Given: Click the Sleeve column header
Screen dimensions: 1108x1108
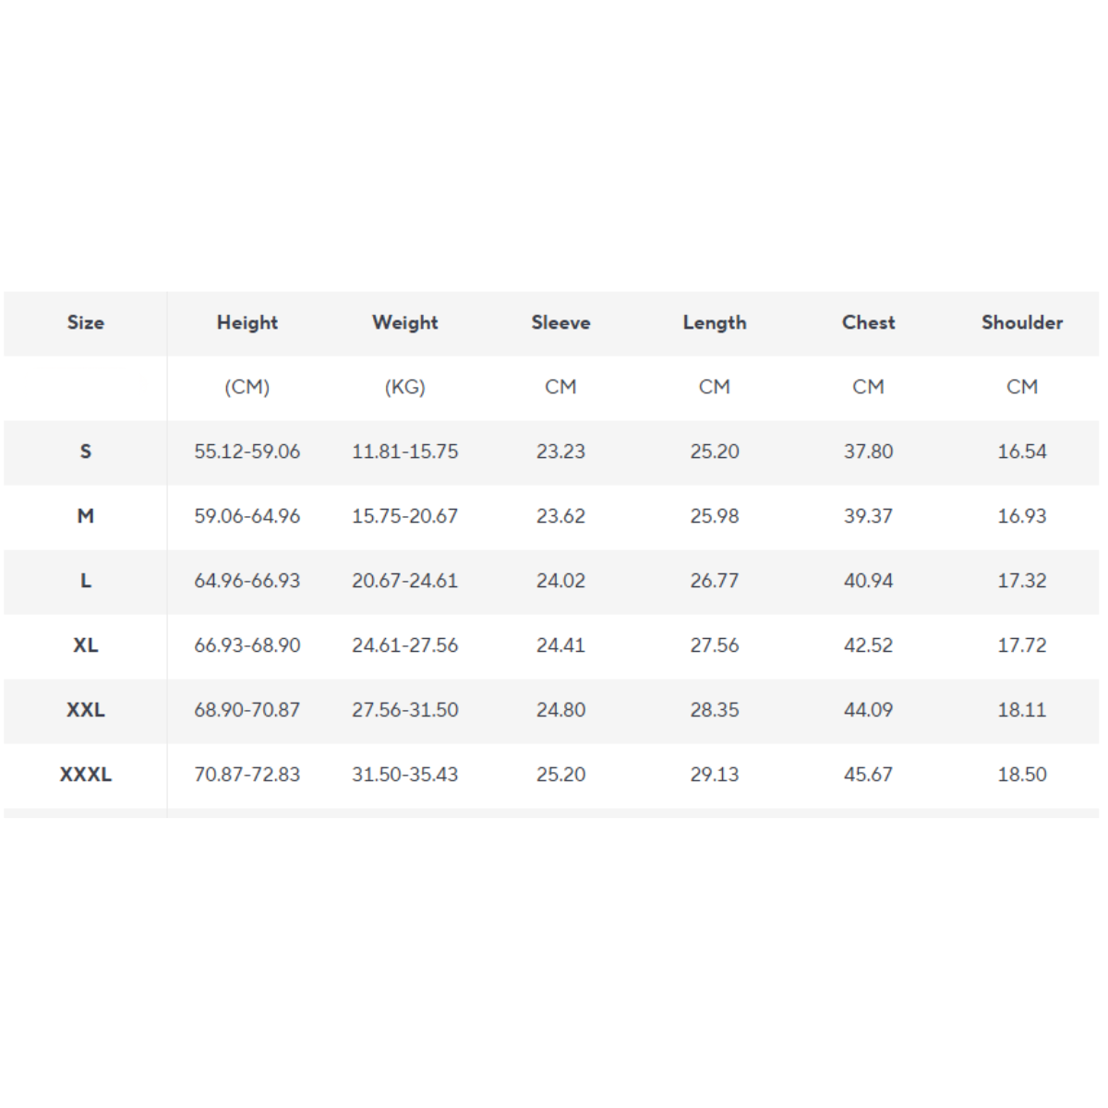Looking at the screenshot, I should pos(560,322).
